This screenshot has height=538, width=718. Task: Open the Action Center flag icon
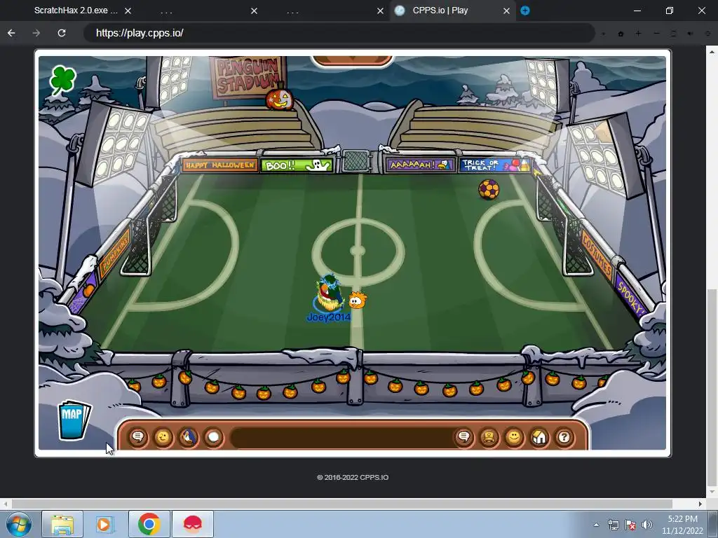(630, 525)
